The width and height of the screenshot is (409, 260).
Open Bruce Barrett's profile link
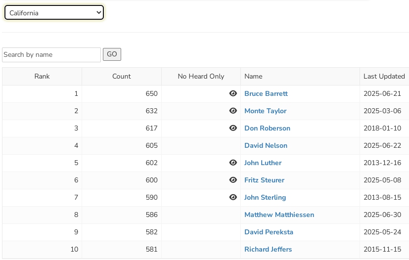266,93
